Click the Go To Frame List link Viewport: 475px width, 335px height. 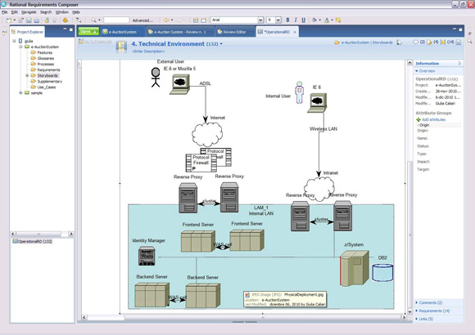pos(97,42)
